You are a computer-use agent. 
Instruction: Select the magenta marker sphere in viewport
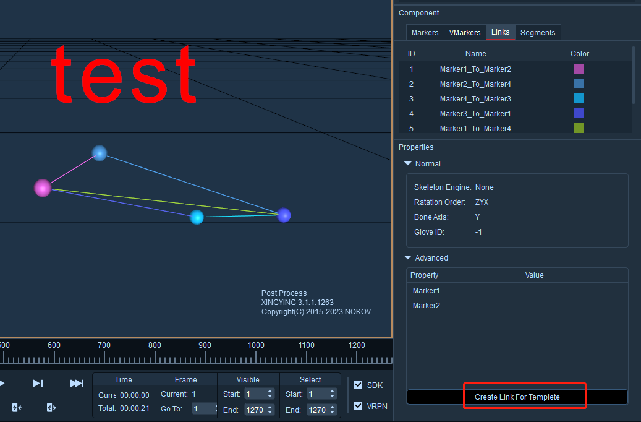pos(43,188)
